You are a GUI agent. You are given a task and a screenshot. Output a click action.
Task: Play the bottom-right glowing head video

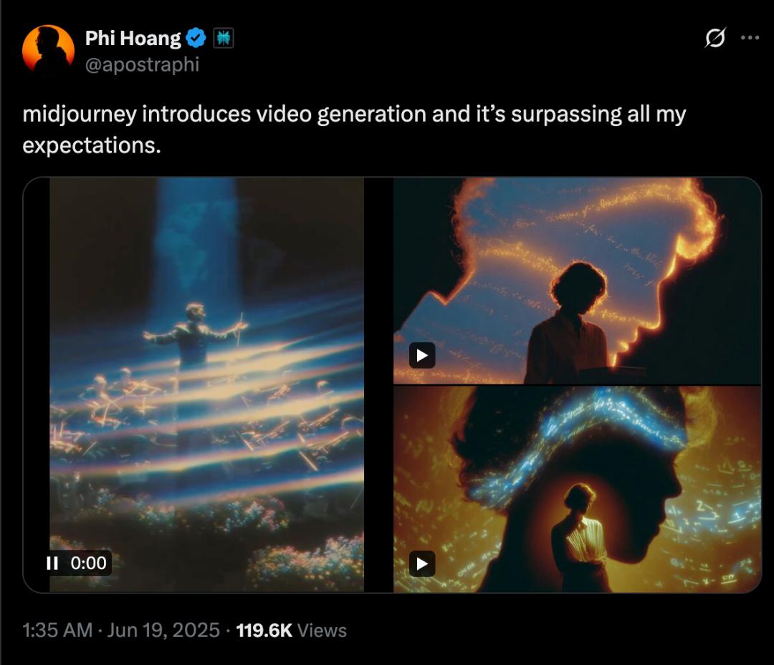[422, 563]
